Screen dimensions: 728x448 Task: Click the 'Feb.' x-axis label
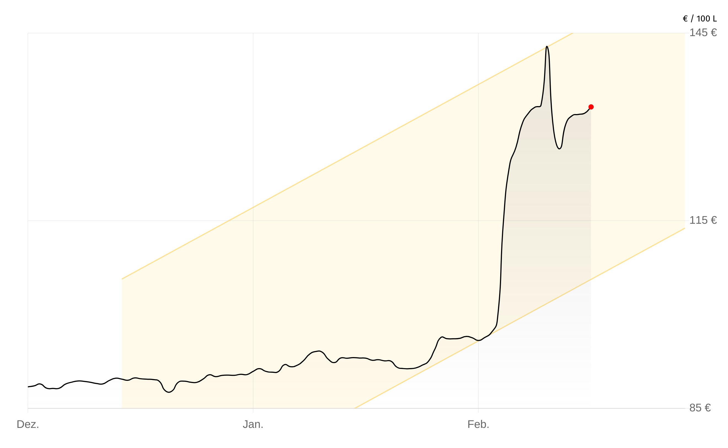(x=478, y=424)
